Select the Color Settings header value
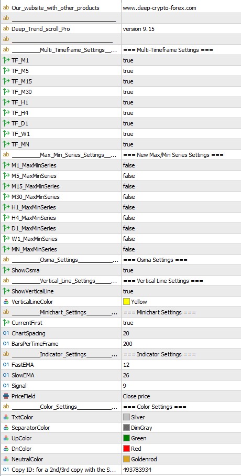The image size is (241, 476). 155,407
